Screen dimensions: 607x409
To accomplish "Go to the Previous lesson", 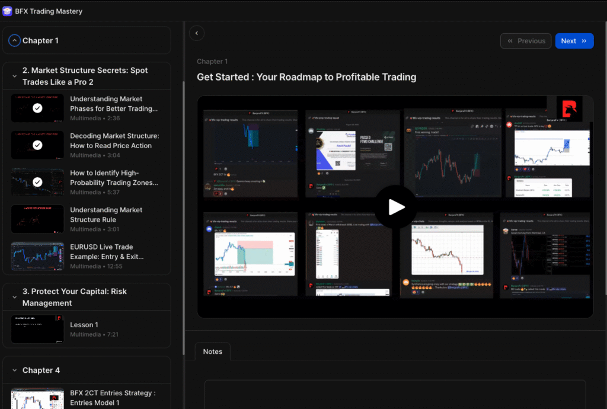I will coord(525,41).
